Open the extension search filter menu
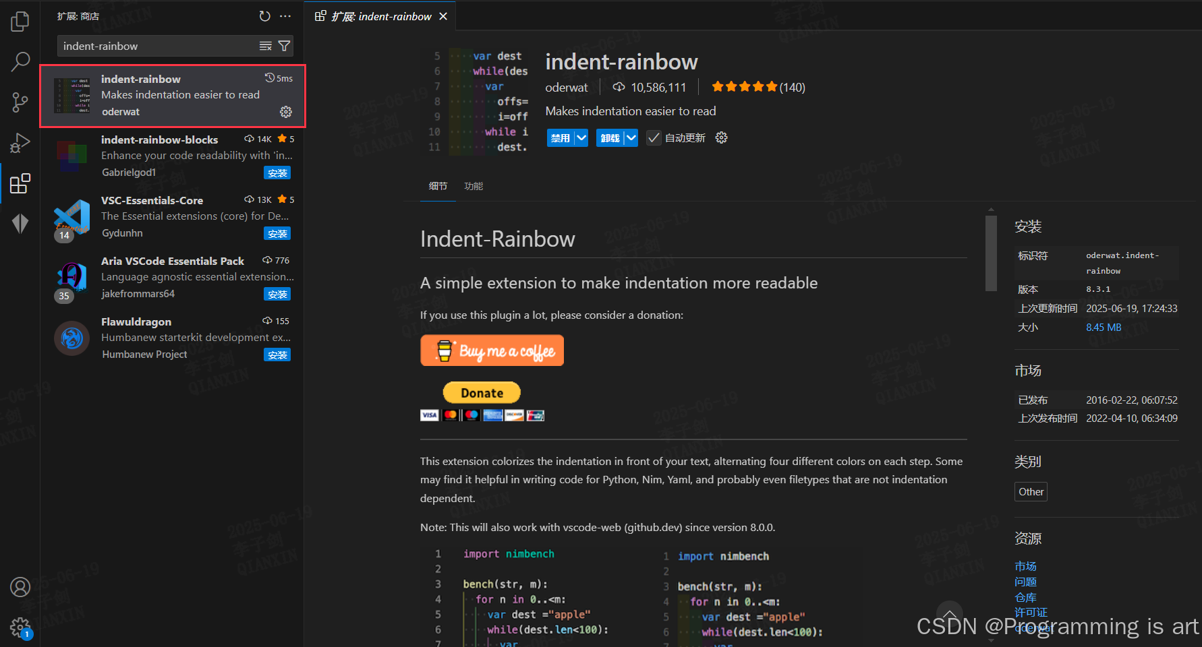Screen dimensions: 1202x647 (284, 46)
